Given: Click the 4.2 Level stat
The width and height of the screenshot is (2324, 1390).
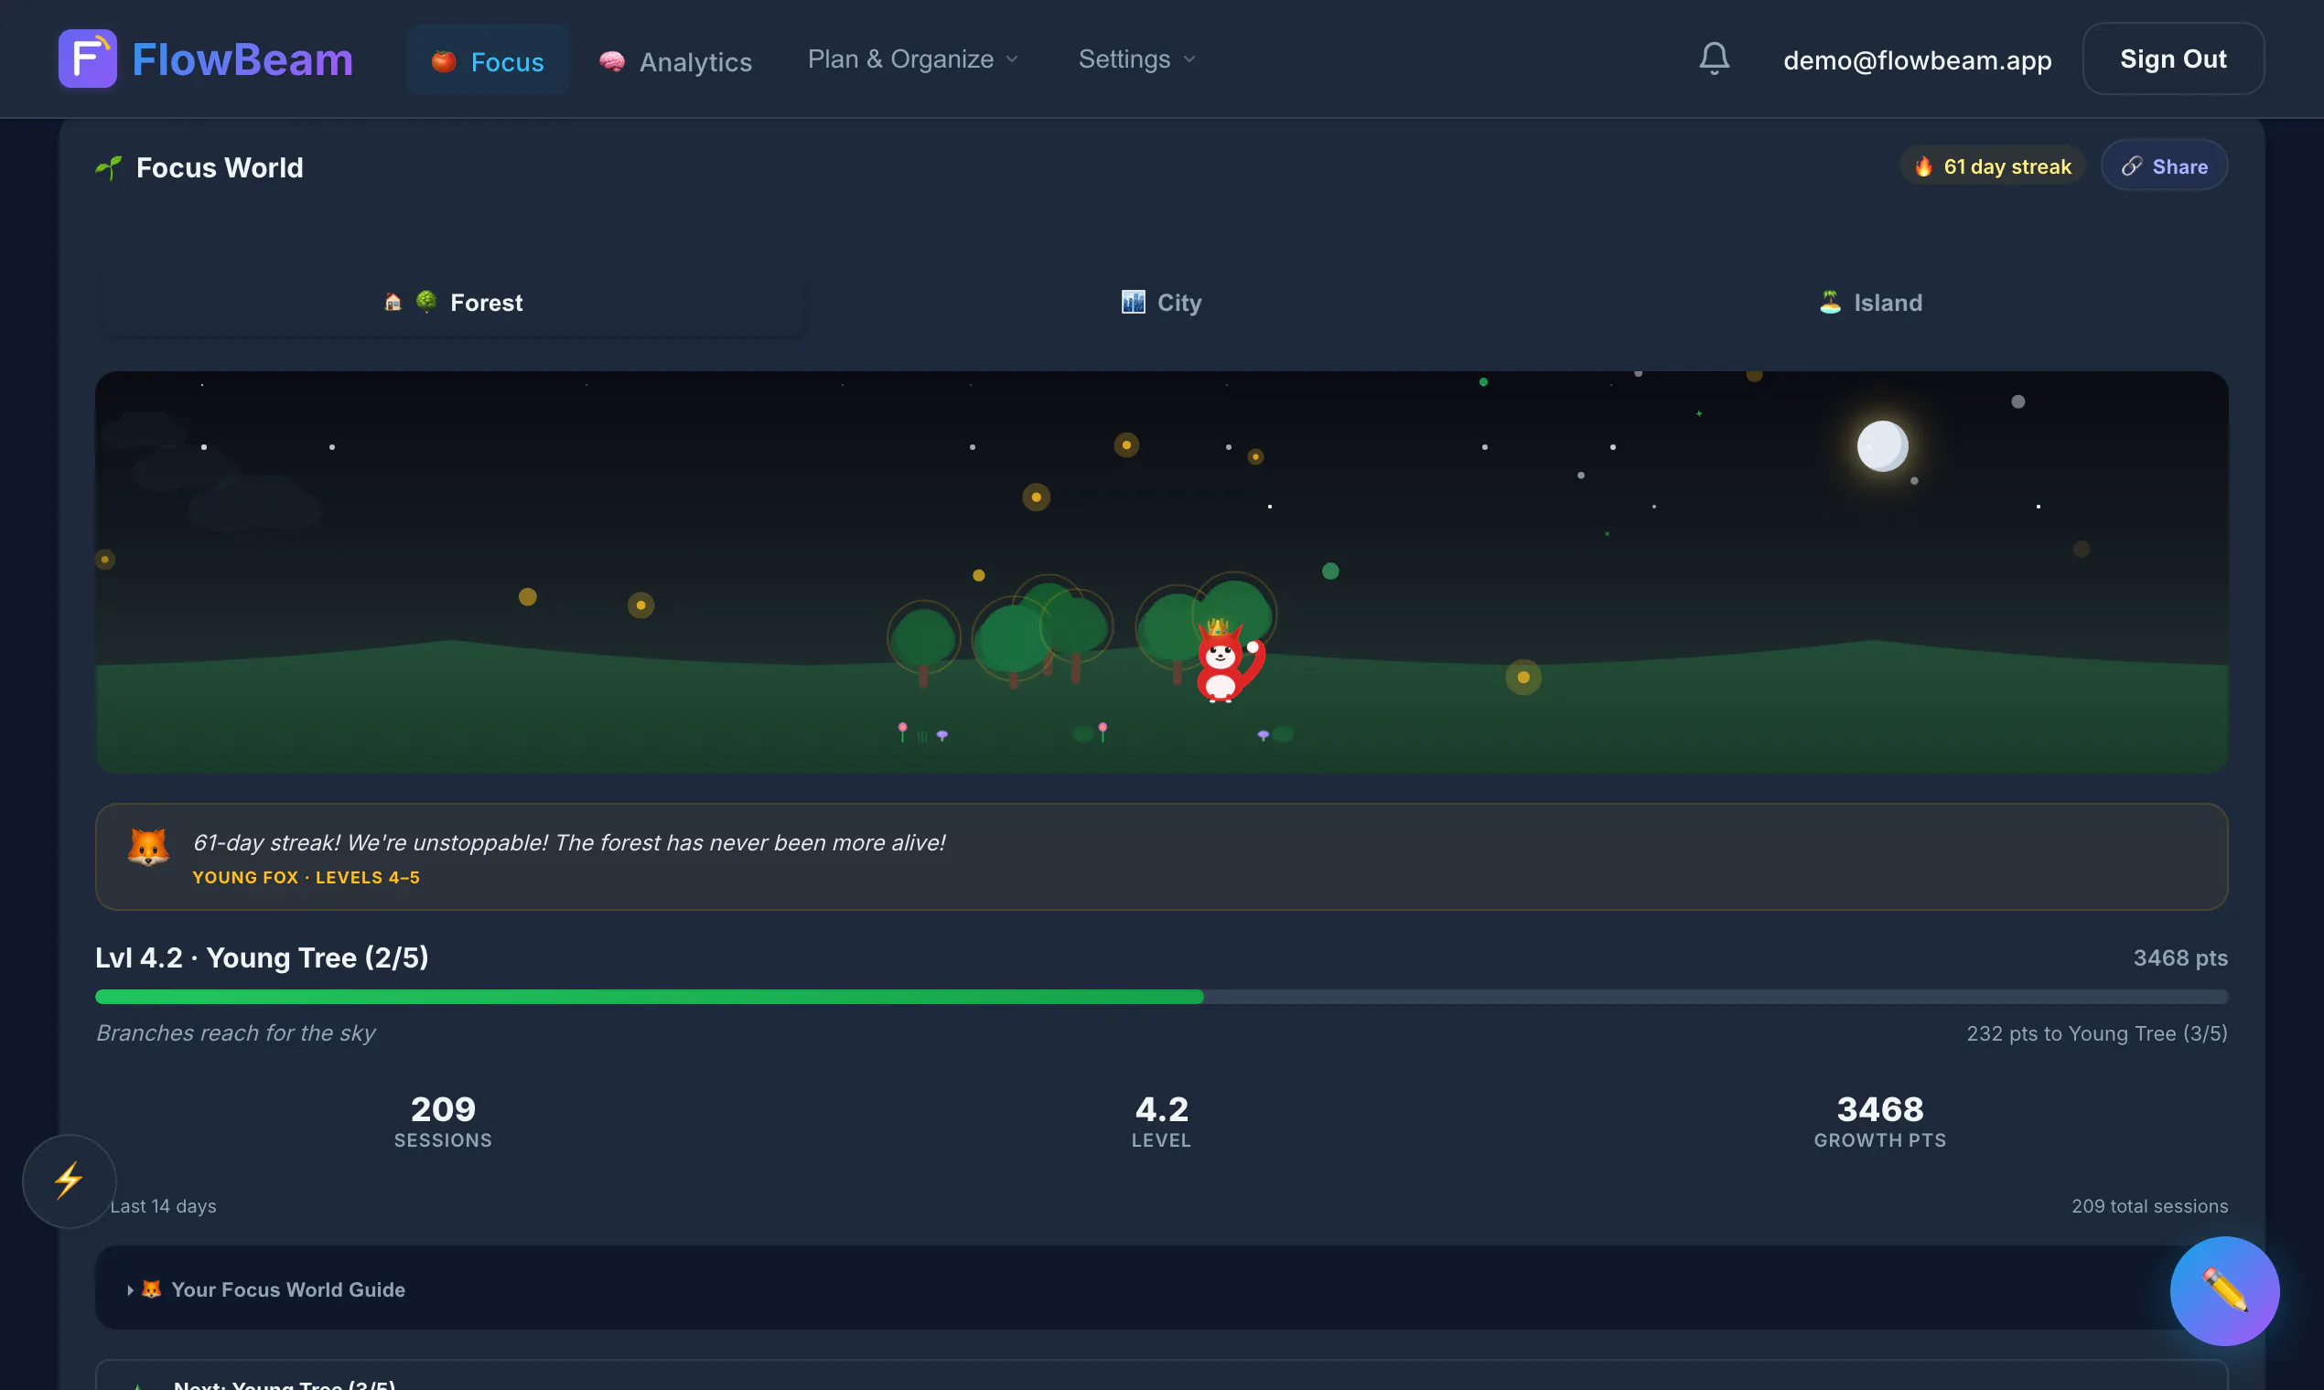Looking at the screenshot, I should pos(1161,1120).
